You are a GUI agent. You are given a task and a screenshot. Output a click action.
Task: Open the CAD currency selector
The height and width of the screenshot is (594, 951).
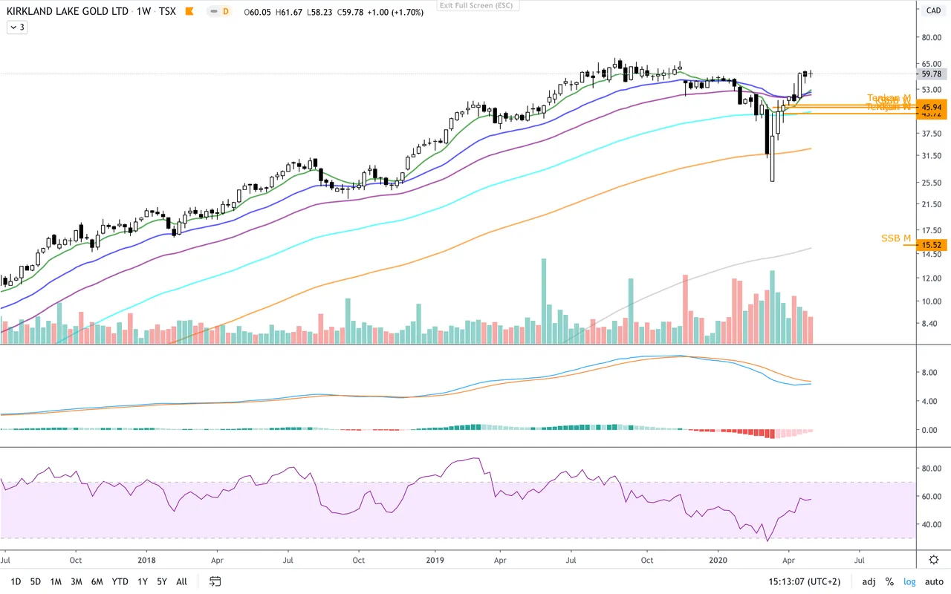pos(933,10)
